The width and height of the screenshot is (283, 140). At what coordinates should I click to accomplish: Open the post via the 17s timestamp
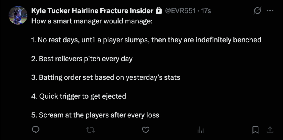(206, 11)
